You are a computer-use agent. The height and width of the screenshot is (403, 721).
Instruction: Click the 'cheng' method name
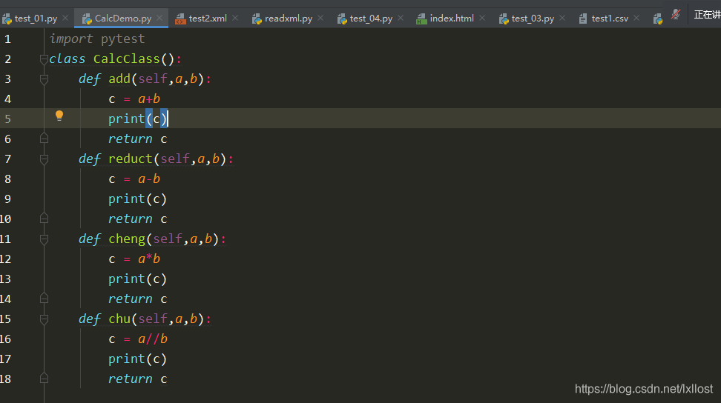127,239
